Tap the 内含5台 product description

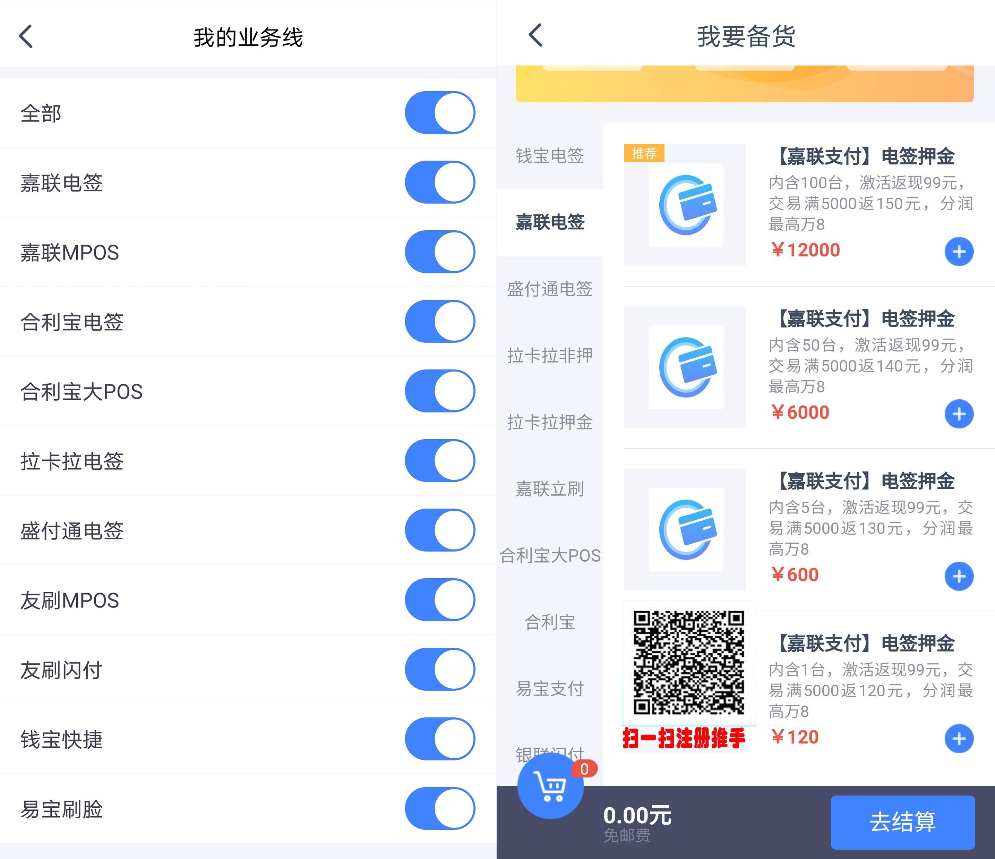[871, 528]
